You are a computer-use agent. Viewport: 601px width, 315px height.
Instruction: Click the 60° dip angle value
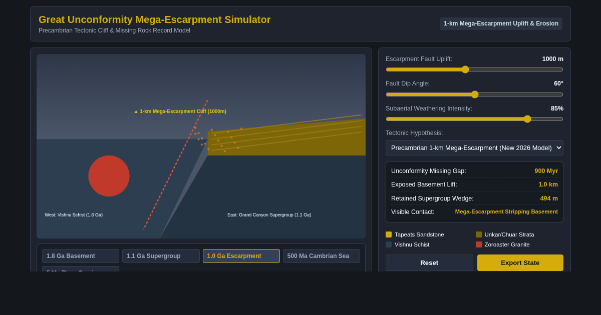click(558, 83)
